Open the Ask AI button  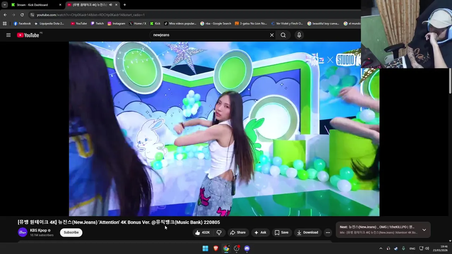coord(260,232)
